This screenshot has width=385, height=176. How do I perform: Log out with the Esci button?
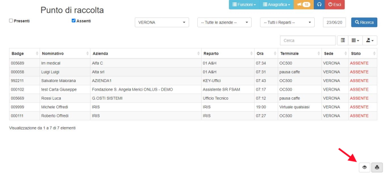pos(334,5)
